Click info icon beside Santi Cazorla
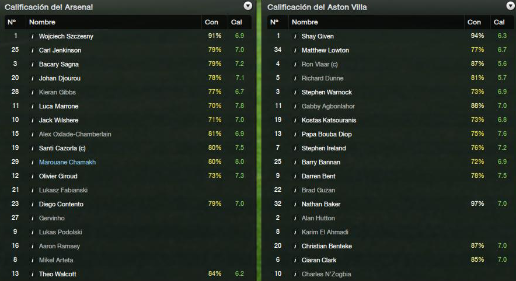This screenshot has width=516, height=281. (32, 148)
